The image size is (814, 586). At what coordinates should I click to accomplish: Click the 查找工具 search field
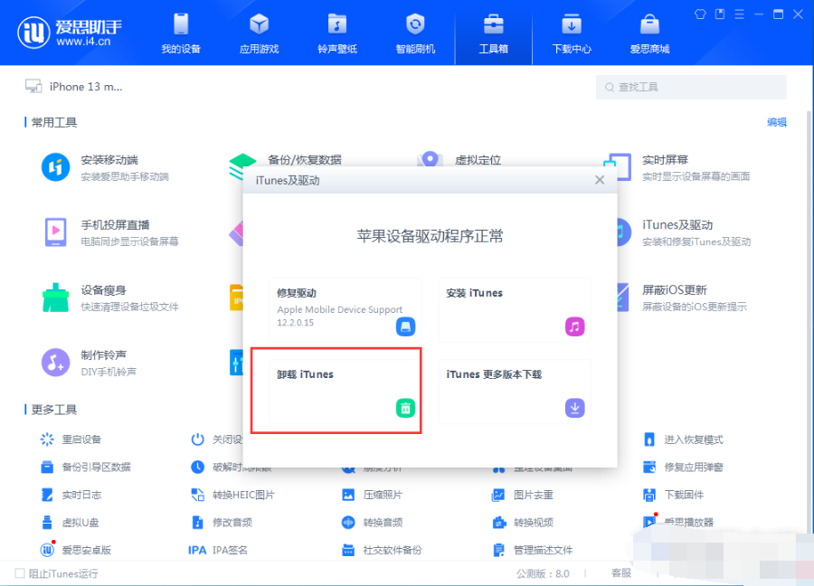click(x=691, y=87)
